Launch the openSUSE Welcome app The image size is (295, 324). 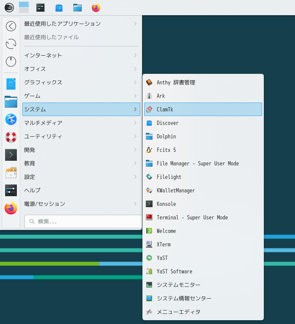coord(203,231)
